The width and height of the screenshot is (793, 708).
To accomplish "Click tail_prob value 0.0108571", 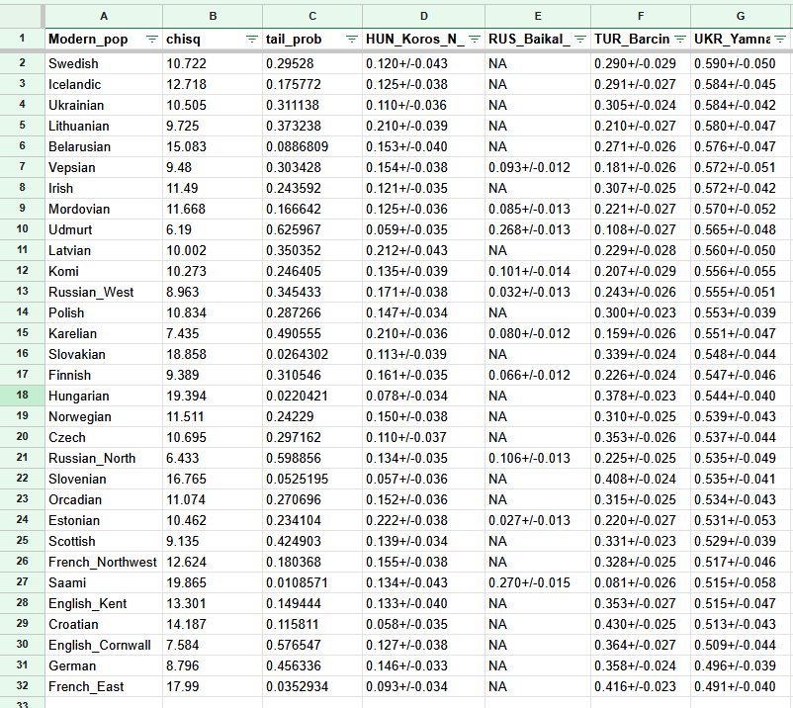I will click(x=312, y=582).
